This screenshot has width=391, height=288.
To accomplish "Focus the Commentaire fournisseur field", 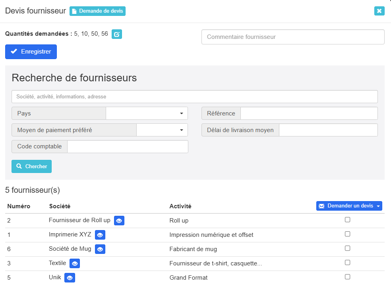I will tap(293, 37).
